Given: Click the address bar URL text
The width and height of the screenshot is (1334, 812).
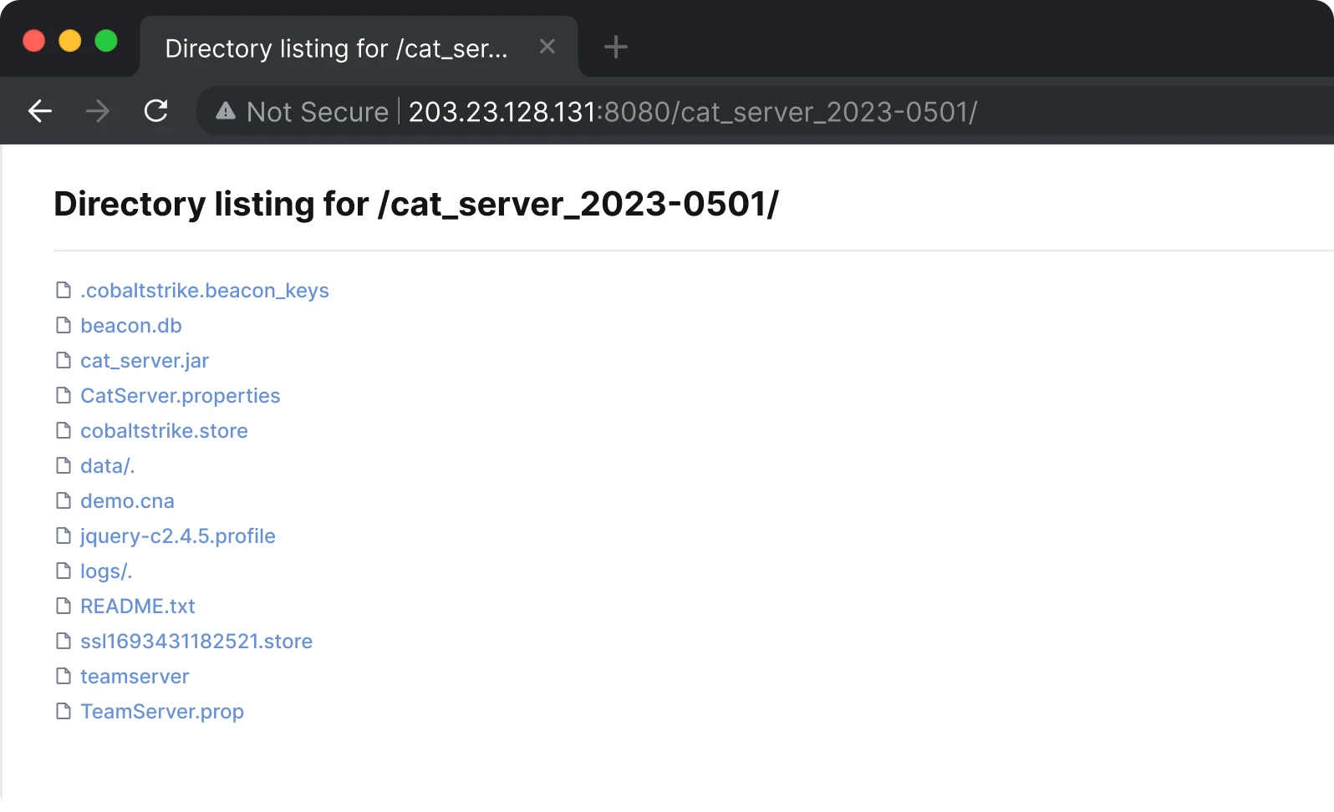Looking at the screenshot, I should [x=693, y=112].
